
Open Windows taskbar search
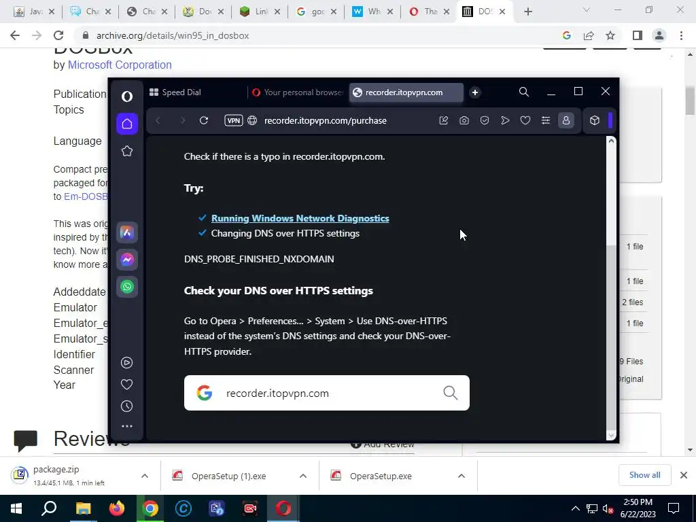(x=49, y=508)
